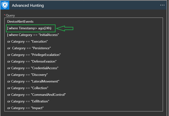Click the Execution category line

point(27,41)
